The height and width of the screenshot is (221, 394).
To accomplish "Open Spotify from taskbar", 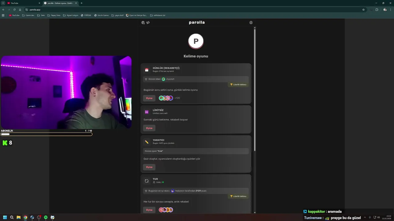I will (x=46, y=217).
